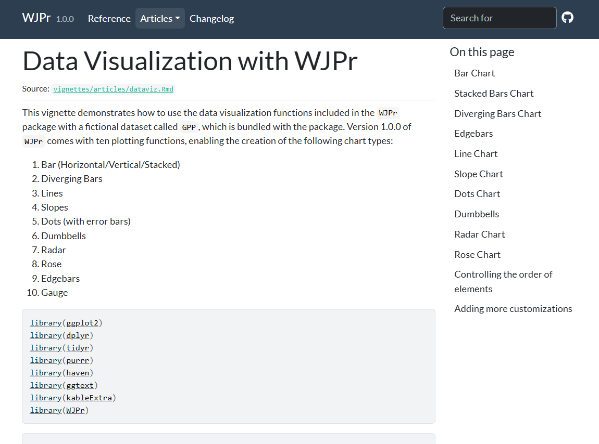599x444 pixels.
Task: Jump to Rose Chart section
Action: (x=477, y=254)
